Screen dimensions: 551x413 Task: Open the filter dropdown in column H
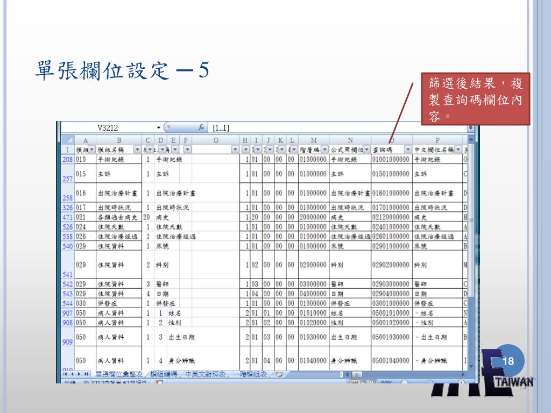[x=245, y=149]
